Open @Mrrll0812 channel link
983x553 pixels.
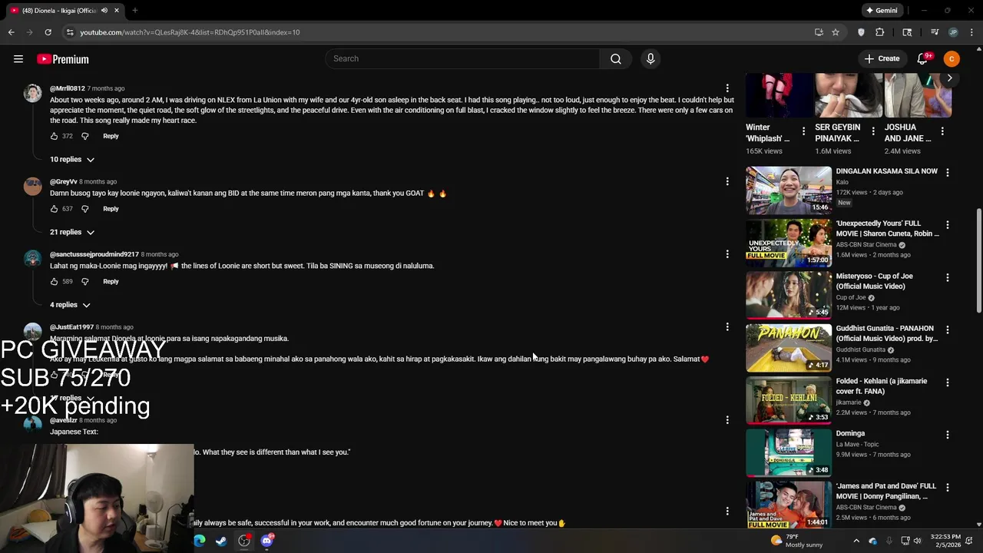[x=68, y=88]
